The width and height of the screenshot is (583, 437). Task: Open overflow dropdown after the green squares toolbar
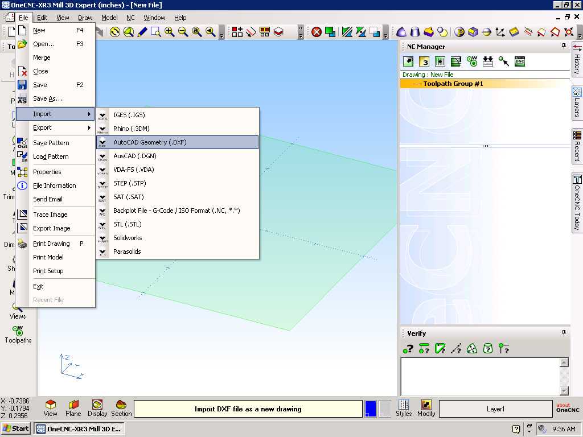coord(385,34)
